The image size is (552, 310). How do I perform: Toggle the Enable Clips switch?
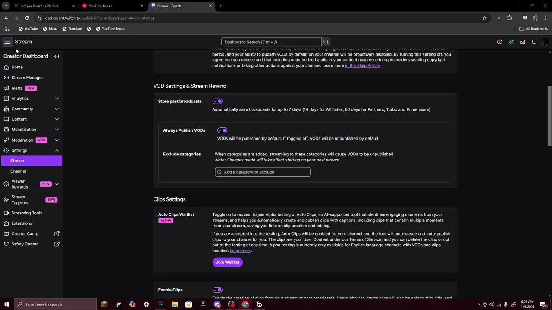pyautogui.click(x=217, y=290)
